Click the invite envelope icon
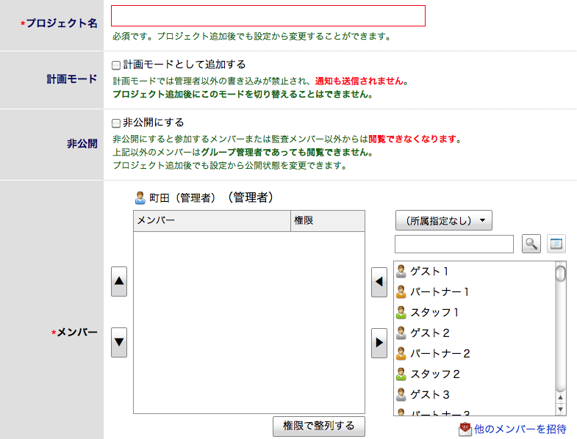Viewport: 577px width, 439px height. point(465,429)
